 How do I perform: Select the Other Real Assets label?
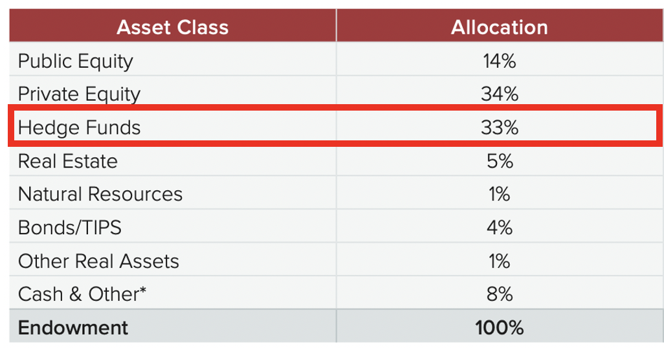pyautogui.click(x=98, y=261)
